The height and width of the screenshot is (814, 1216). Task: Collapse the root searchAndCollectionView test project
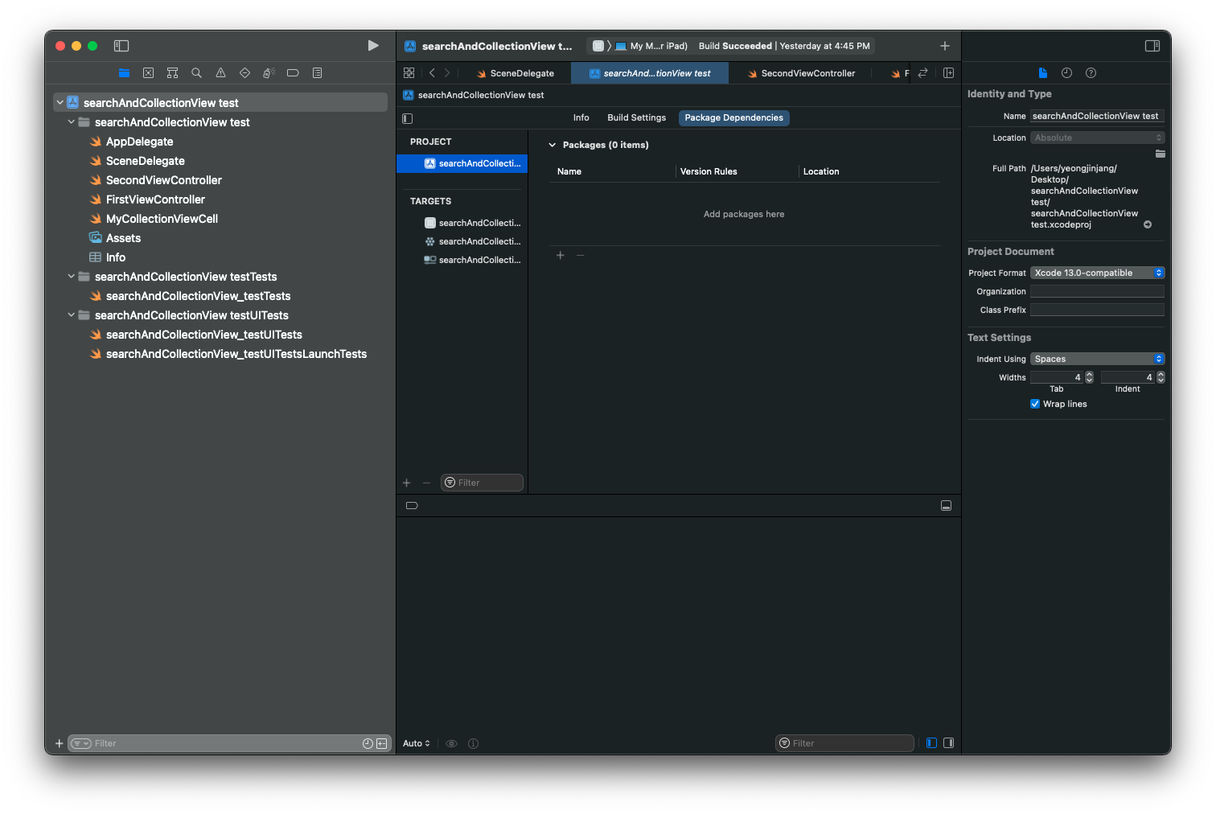(x=60, y=103)
